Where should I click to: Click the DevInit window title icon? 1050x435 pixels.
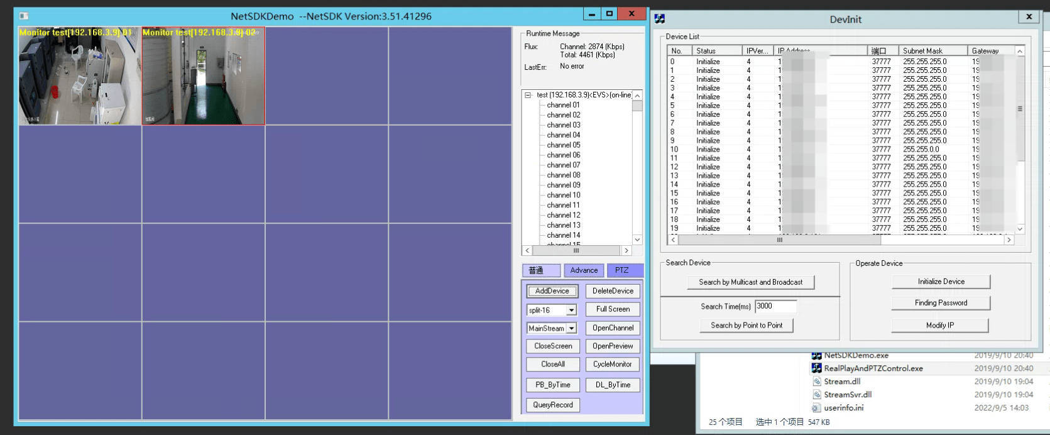click(660, 19)
